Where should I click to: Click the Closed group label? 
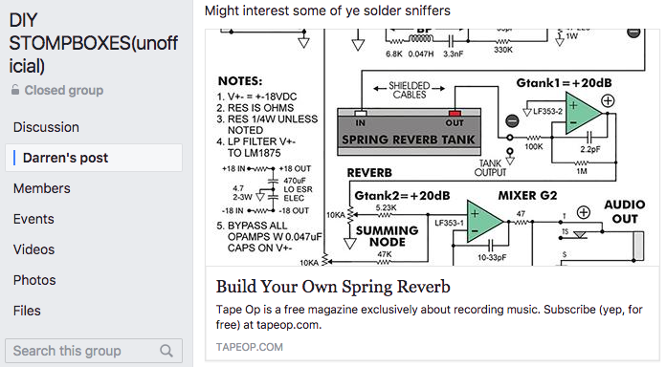(64, 91)
